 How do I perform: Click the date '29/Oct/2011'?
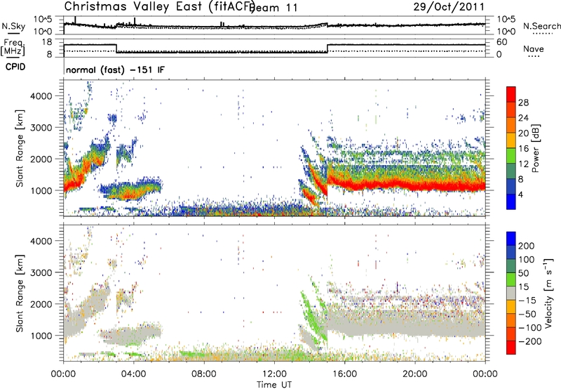(x=449, y=6)
